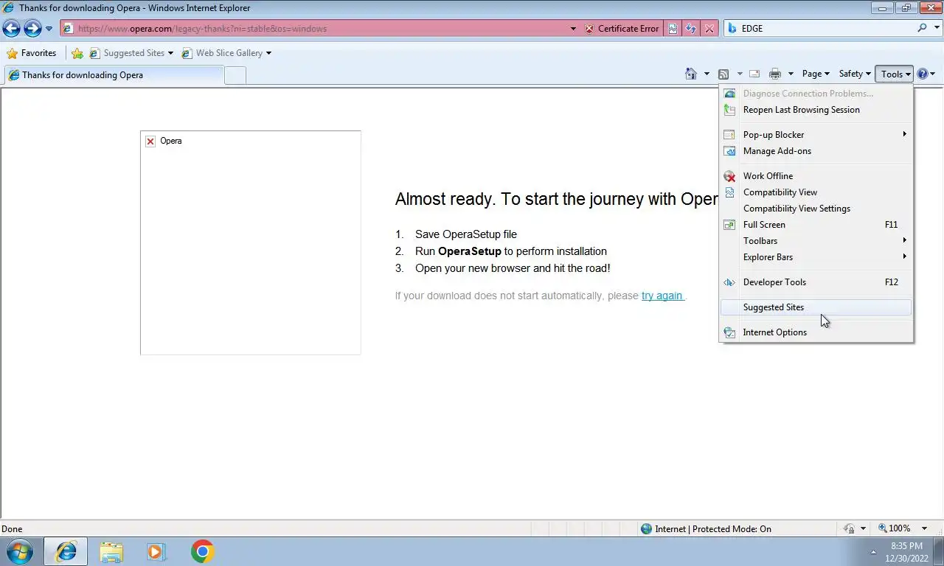Open Web Slice Gallery in the Favorites bar
This screenshot has width=944, height=566.
coord(226,53)
